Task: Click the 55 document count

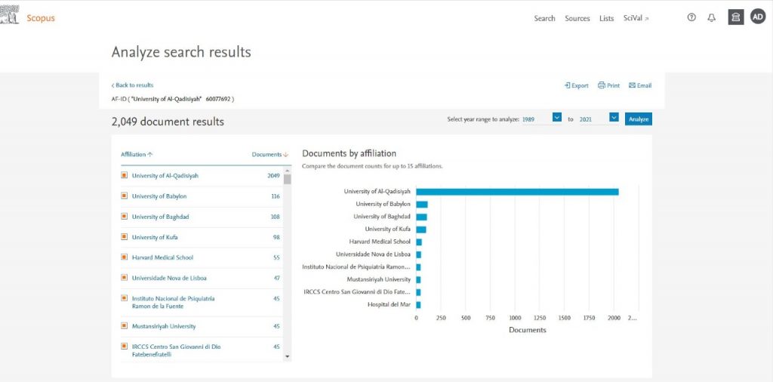Action: 276,257
